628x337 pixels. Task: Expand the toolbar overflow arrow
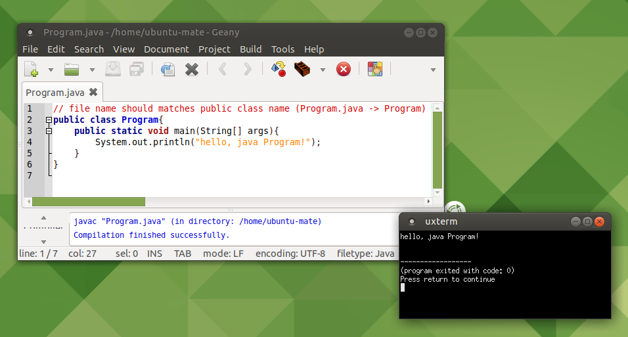point(433,70)
